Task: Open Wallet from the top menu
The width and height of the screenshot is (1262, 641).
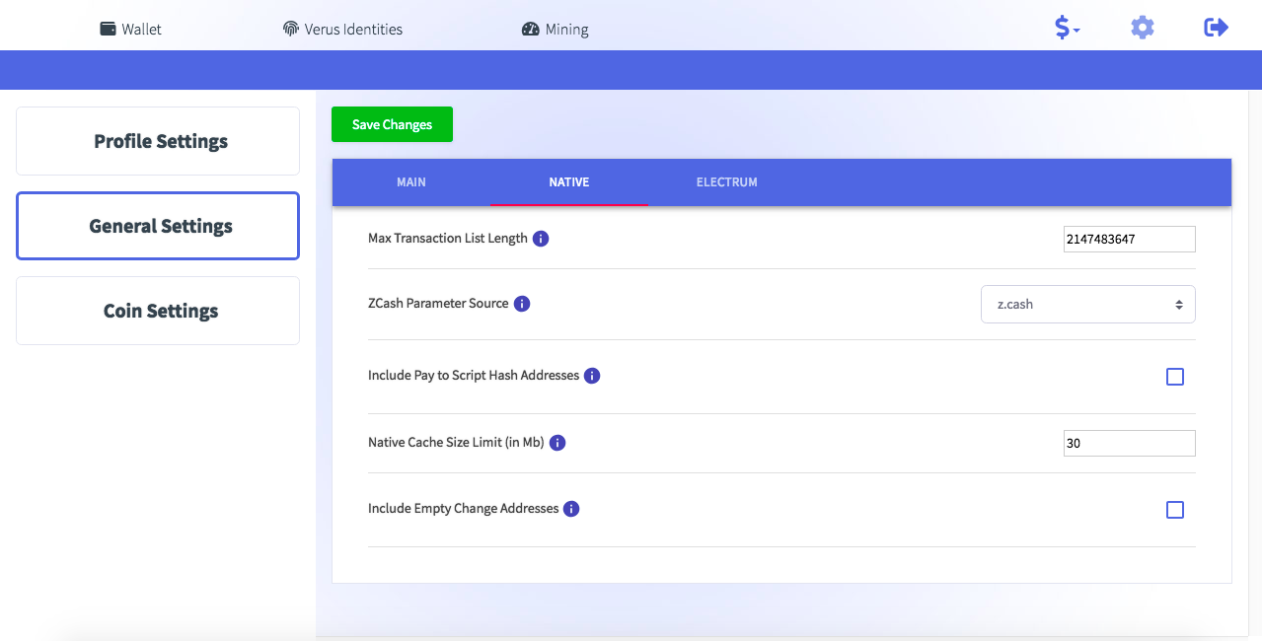Action: [131, 29]
